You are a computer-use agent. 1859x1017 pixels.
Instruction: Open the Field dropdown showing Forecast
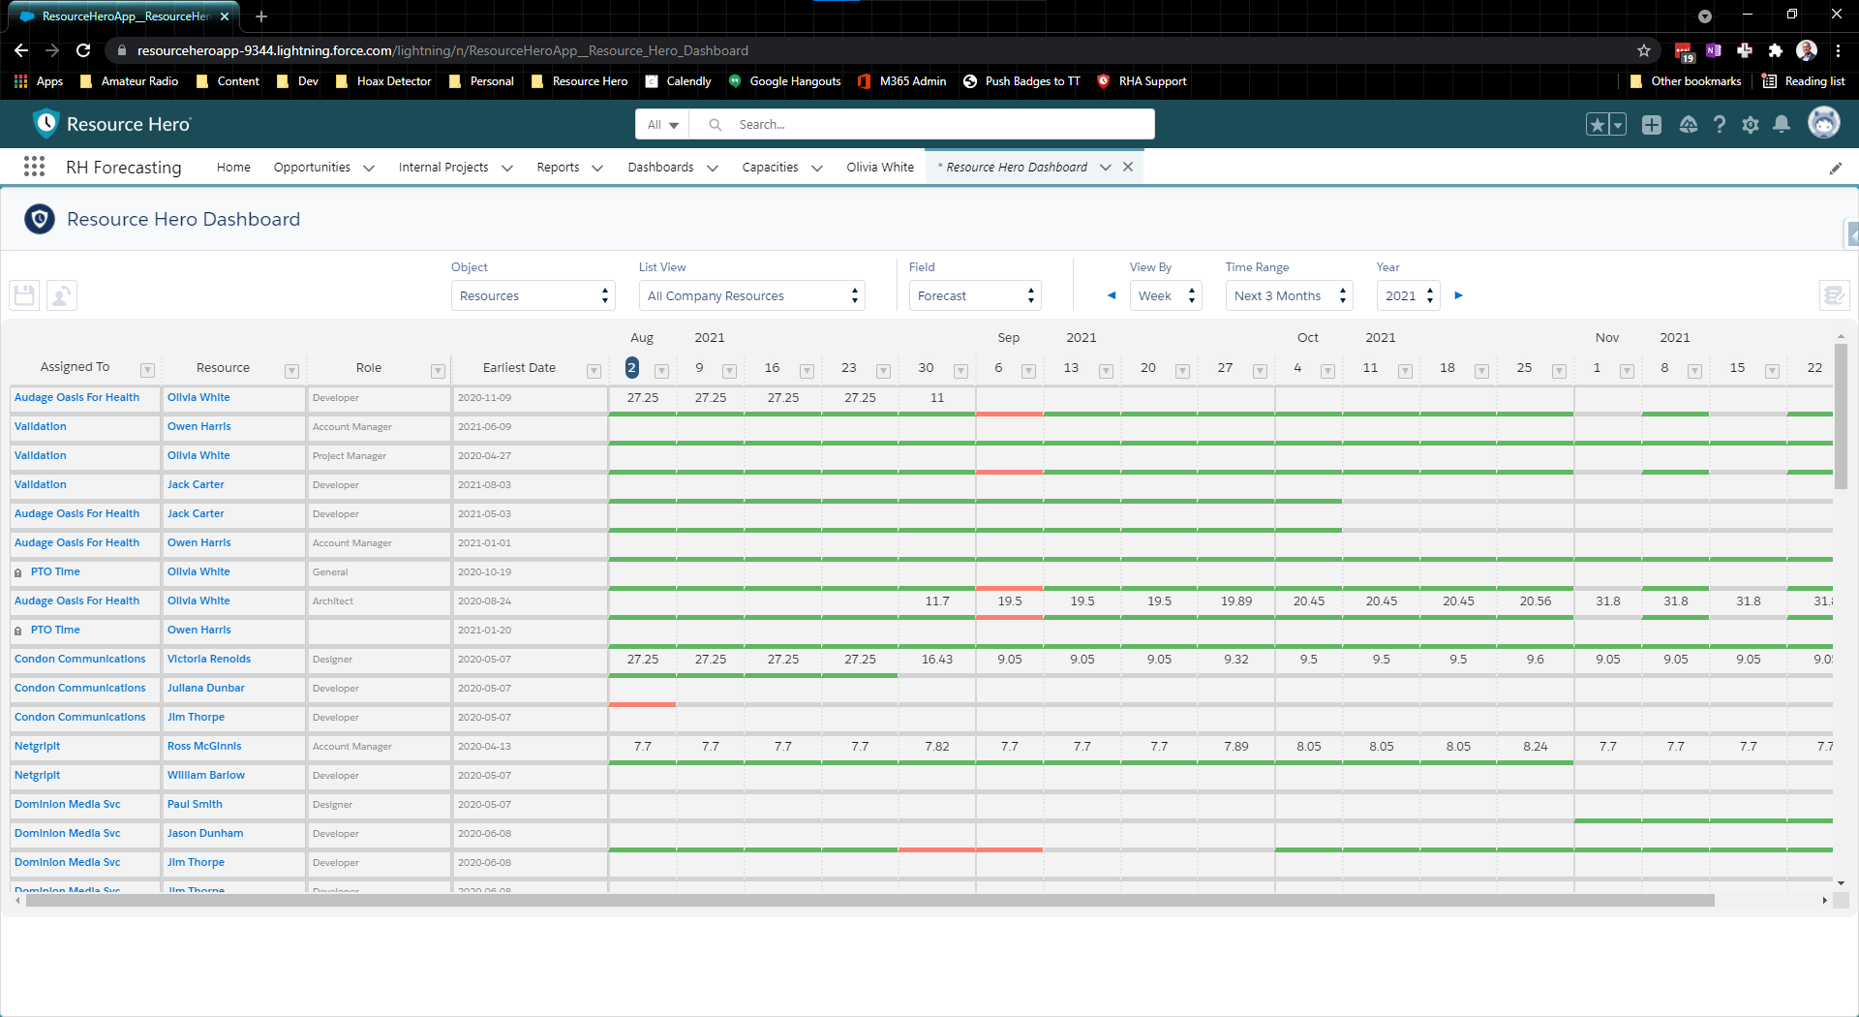(975, 295)
